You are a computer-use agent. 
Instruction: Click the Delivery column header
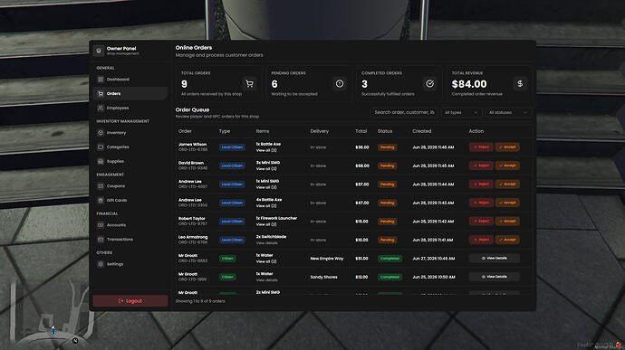pyautogui.click(x=319, y=131)
